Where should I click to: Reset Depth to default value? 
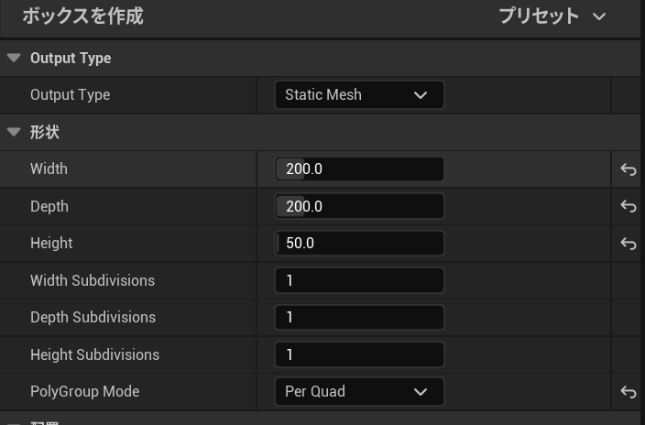[x=629, y=206]
